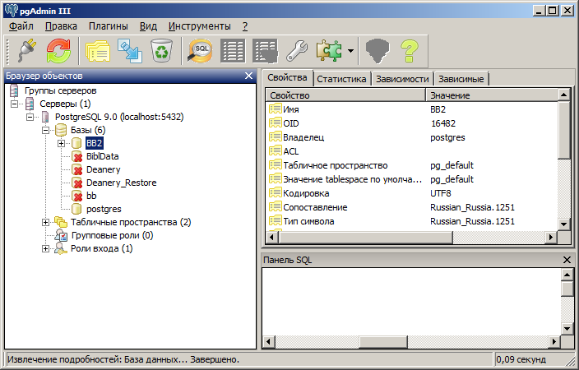Select the OID property row
579x370 pixels.
[x=412, y=123]
